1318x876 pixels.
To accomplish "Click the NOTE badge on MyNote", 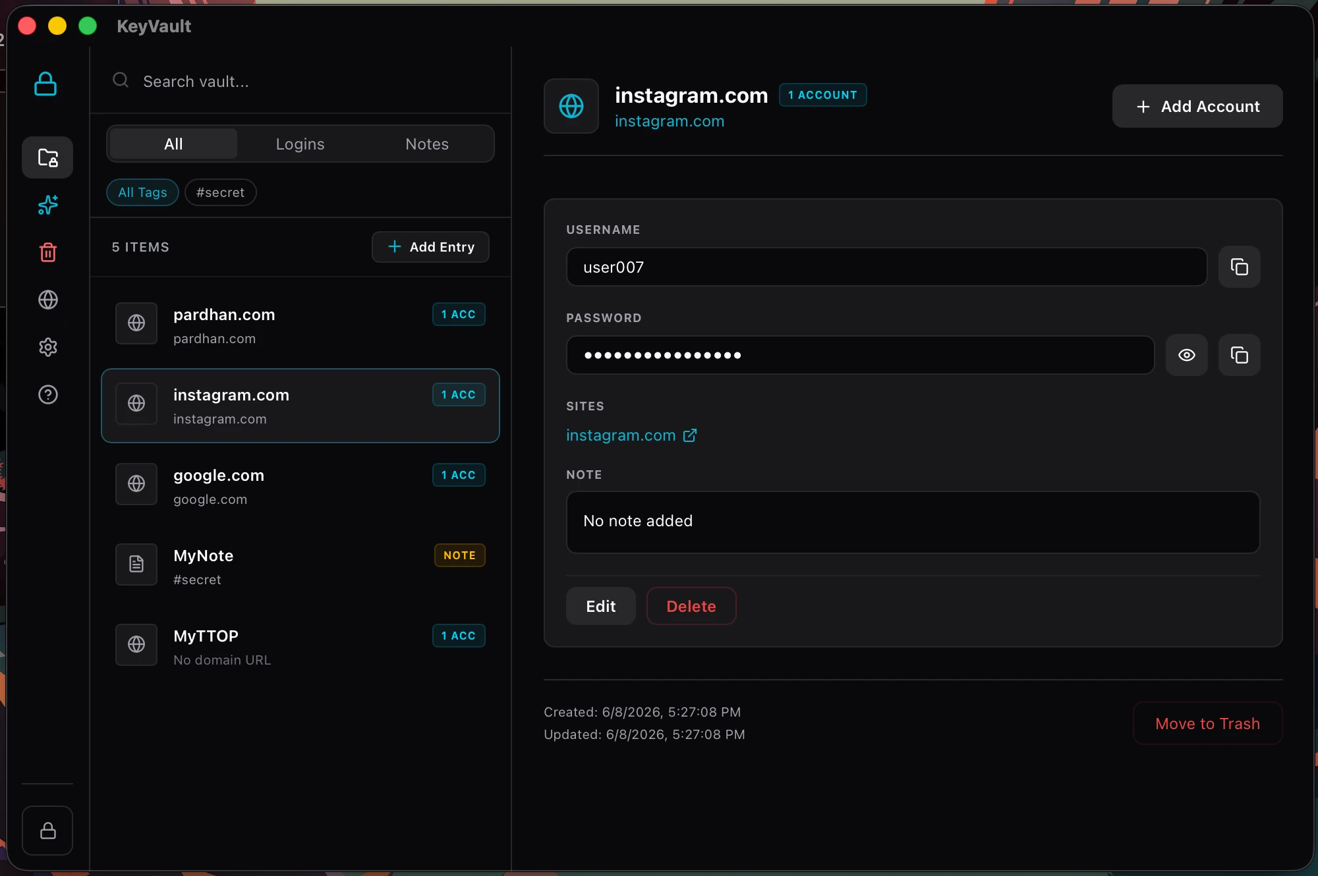I will point(459,555).
